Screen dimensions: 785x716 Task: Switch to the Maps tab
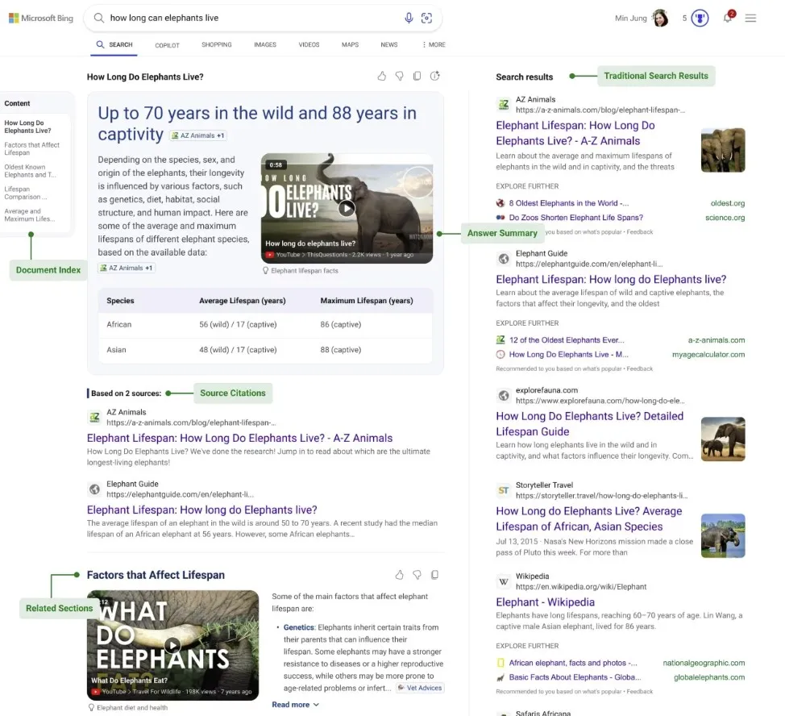350,44
